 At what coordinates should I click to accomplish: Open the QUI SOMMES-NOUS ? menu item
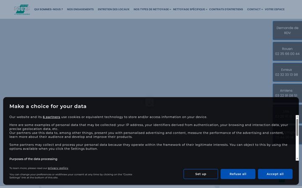(x=48, y=9)
